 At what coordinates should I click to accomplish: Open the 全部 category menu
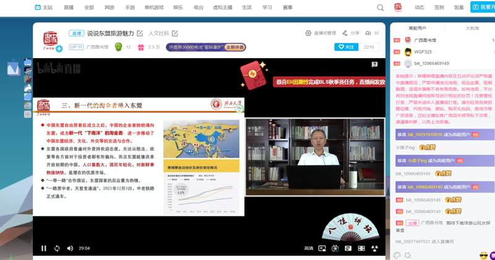(89, 7)
